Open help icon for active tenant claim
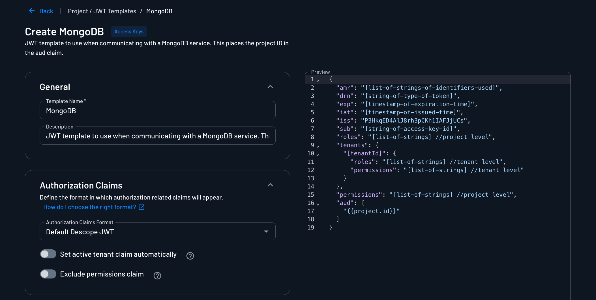The width and height of the screenshot is (596, 300). 190,256
